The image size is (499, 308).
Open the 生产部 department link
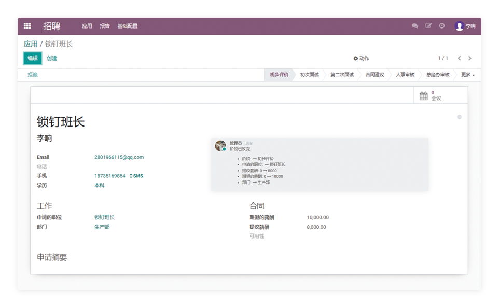click(x=102, y=227)
